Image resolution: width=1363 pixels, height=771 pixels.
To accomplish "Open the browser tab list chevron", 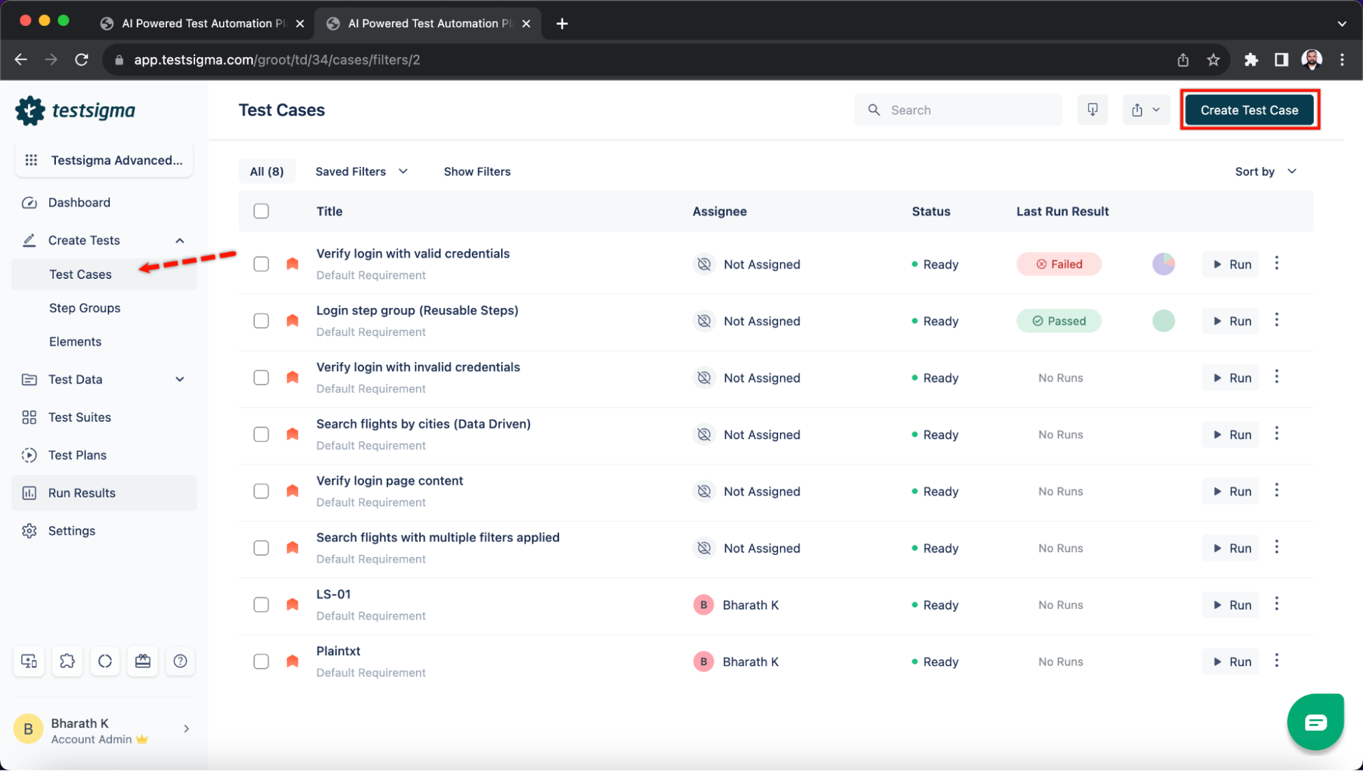I will click(x=1342, y=23).
